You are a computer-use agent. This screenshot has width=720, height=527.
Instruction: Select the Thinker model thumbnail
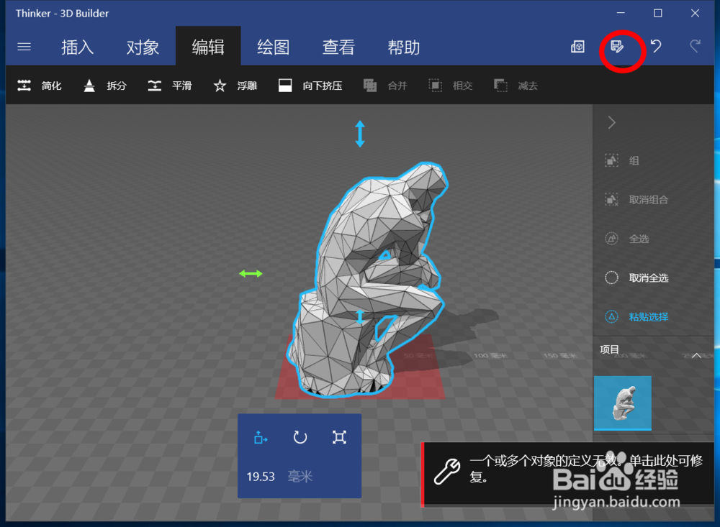622,403
